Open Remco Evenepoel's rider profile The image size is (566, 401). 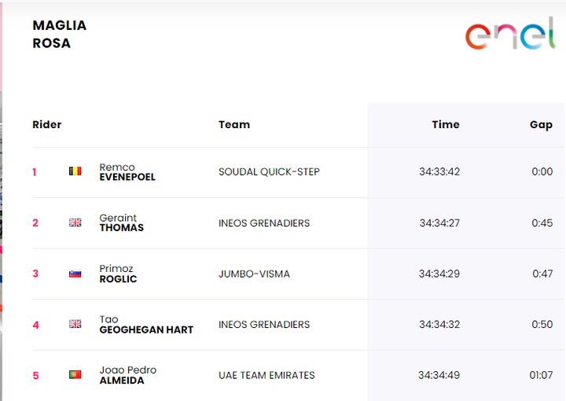coord(127,172)
